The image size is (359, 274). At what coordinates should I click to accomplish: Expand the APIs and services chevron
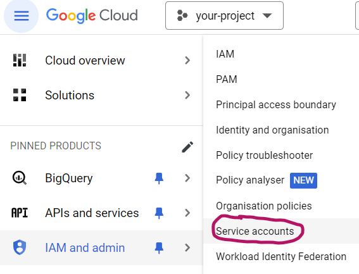187,213
